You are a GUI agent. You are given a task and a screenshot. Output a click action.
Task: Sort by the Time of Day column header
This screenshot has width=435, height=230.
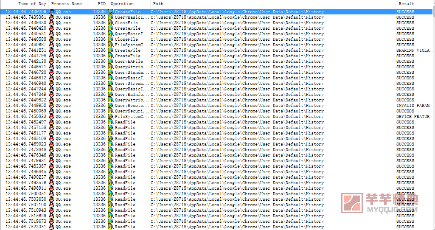pos(24,4)
